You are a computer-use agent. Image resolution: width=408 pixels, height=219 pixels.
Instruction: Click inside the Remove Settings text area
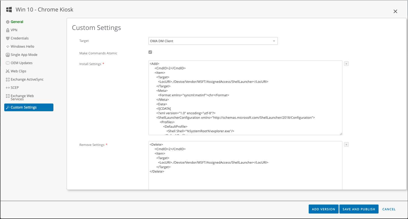[x=245, y=165]
